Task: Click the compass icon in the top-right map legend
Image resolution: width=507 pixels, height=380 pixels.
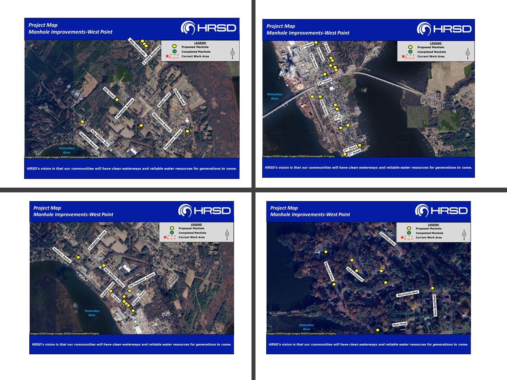Action: (467, 53)
